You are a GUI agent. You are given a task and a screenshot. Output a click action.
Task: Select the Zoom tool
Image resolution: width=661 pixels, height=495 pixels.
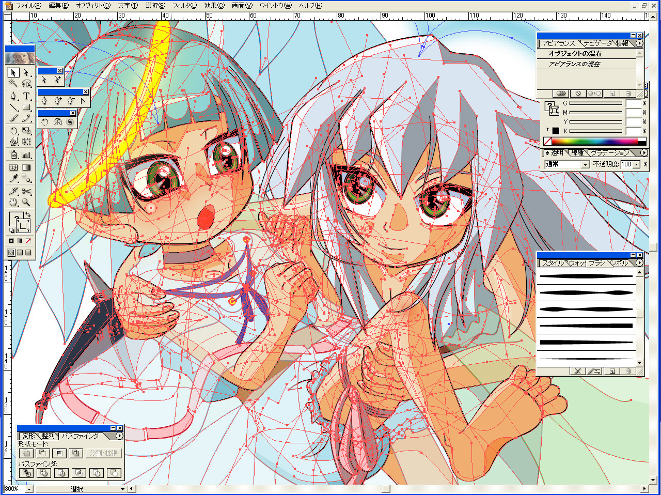coord(26,203)
